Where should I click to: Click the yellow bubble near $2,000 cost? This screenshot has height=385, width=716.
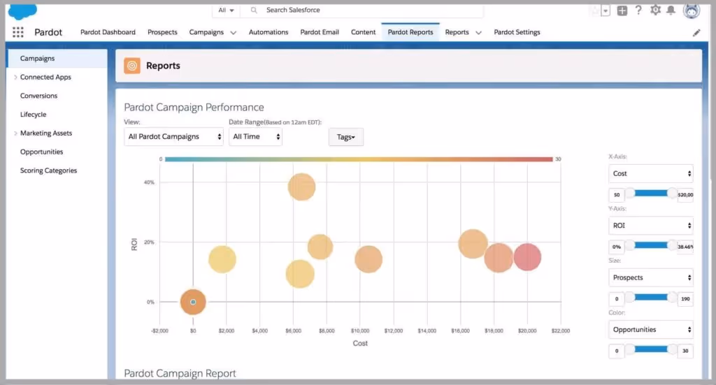222,259
